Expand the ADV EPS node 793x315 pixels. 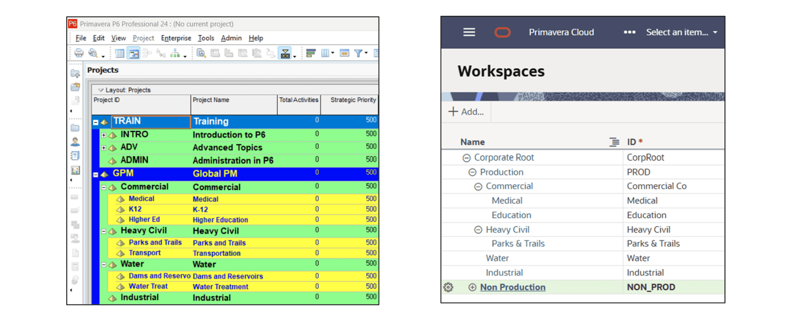[103, 148]
